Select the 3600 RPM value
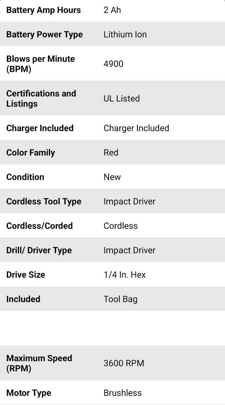The image size is (225, 405). click(x=124, y=363)
